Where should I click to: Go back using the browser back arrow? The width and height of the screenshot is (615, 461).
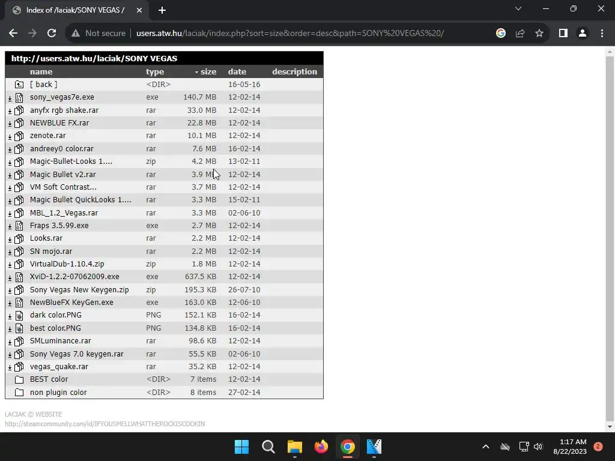(13, 33)
